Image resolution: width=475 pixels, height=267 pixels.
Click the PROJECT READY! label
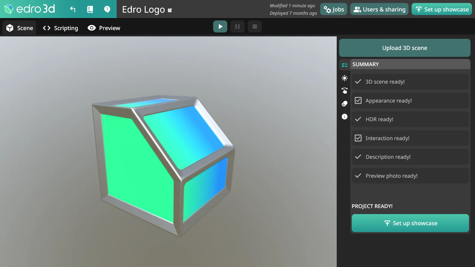coord(372,206)
